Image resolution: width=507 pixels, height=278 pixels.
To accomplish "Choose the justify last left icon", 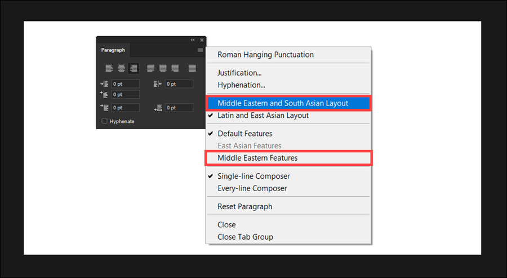I will coord(150,68).
